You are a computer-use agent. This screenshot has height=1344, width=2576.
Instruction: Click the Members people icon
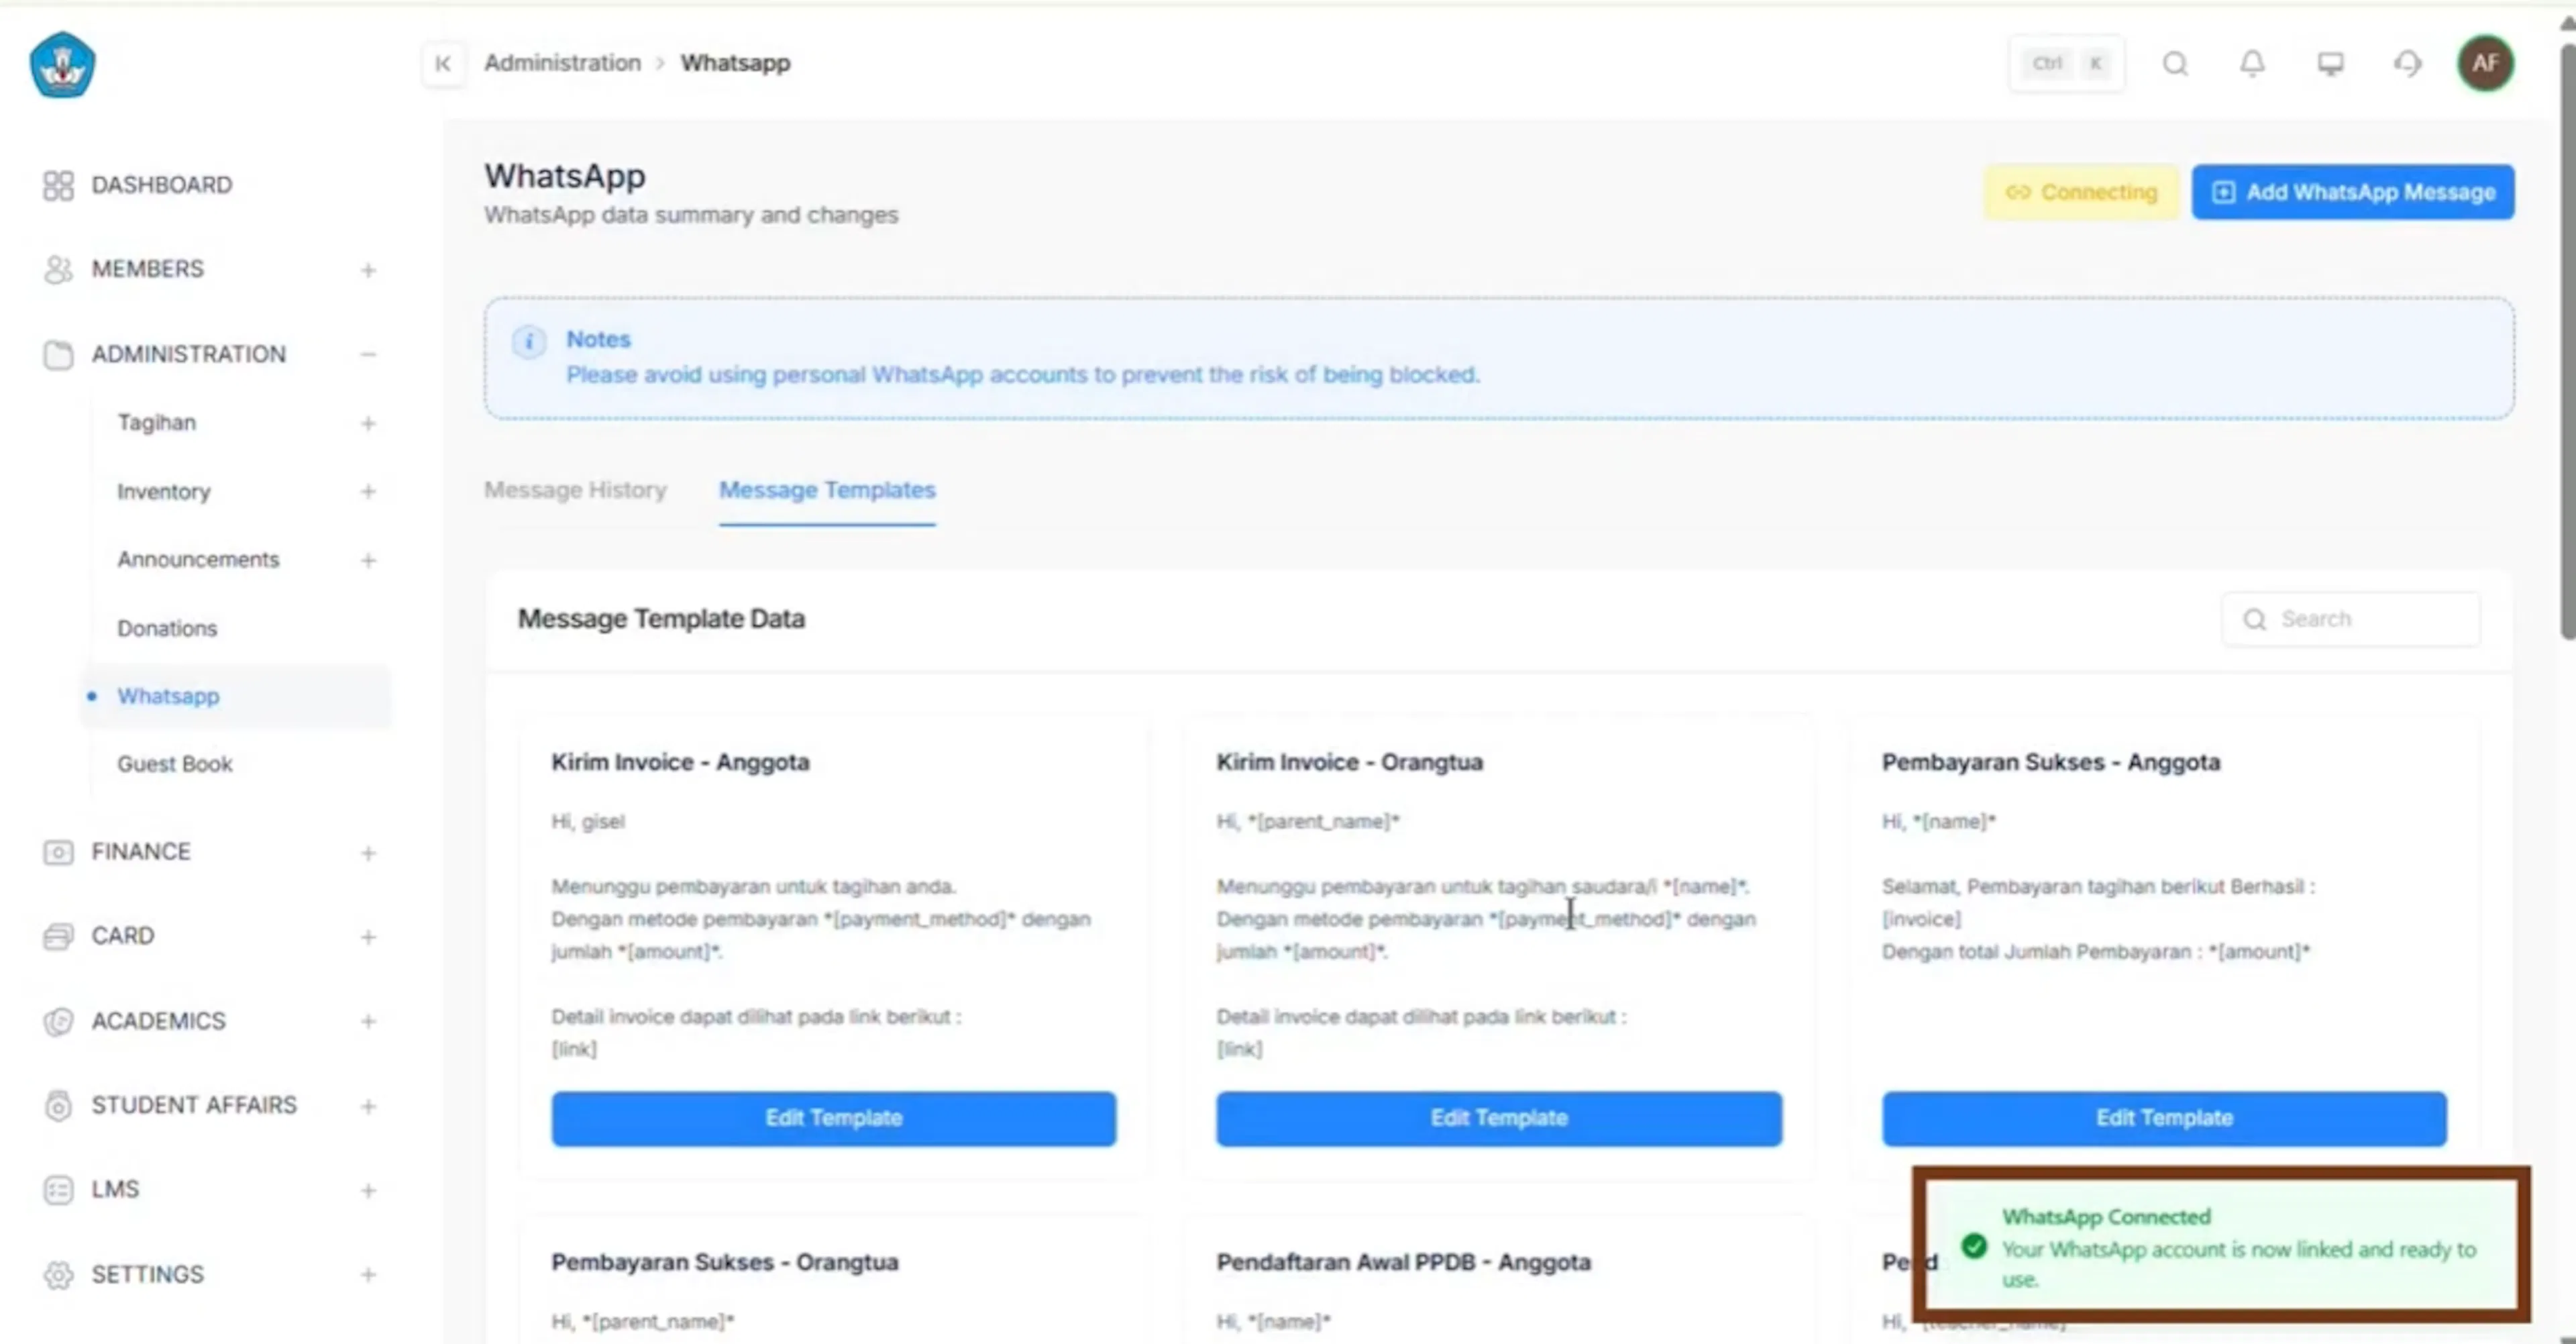coord(58,269)
